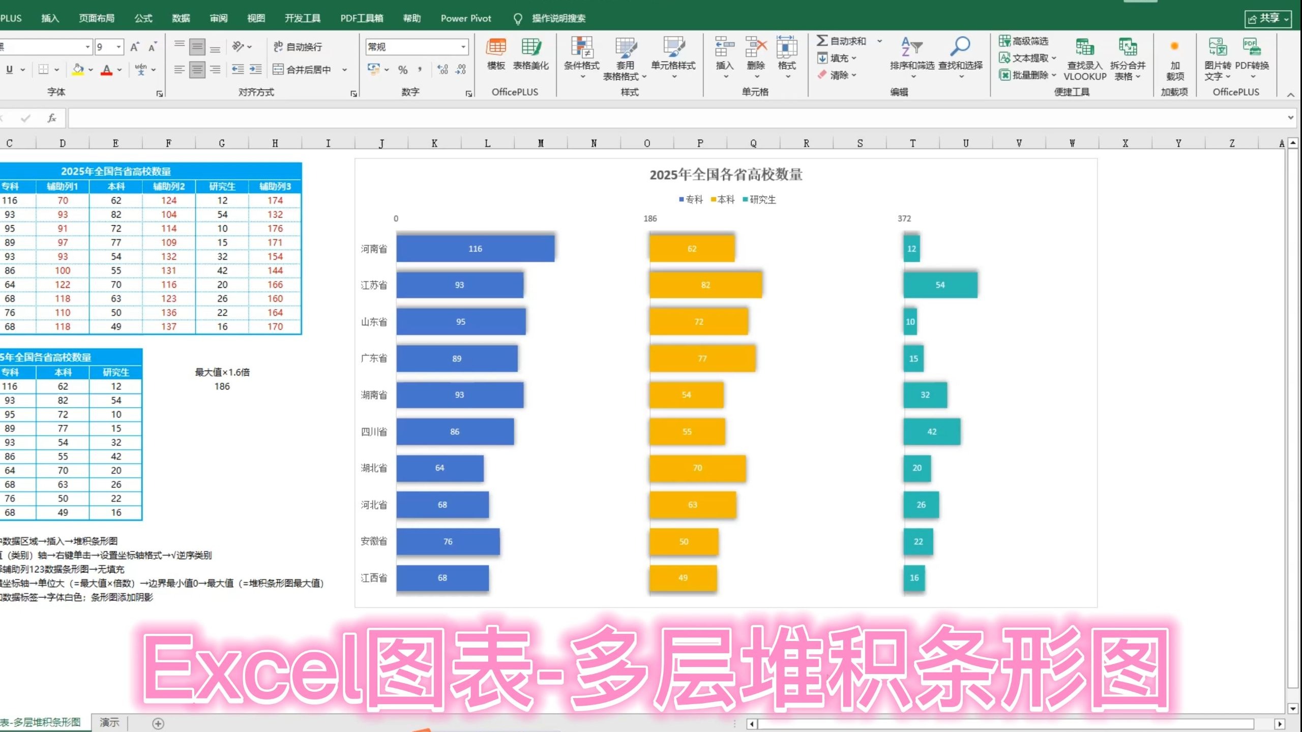Screen dimensions: 1302x732
Task: Open 查找和选择 with the magnifier icon
Action: pyautogui.click(x=961, y=48)
